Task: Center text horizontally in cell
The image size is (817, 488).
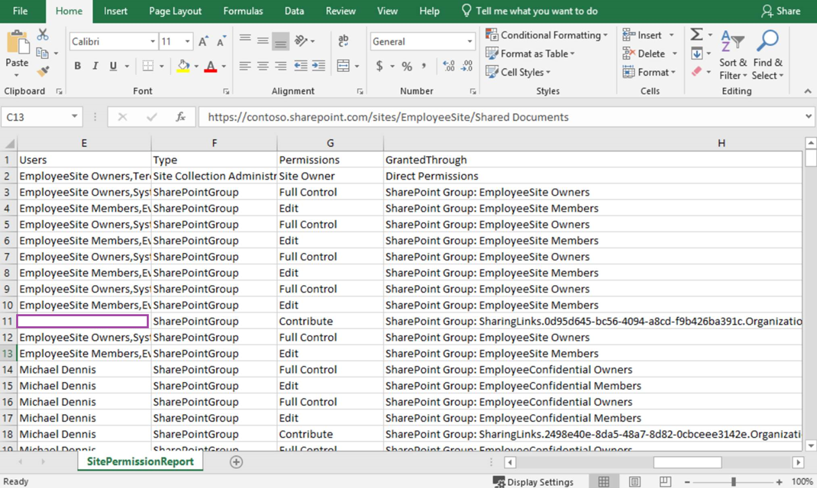Action: [x=263, y=66]
